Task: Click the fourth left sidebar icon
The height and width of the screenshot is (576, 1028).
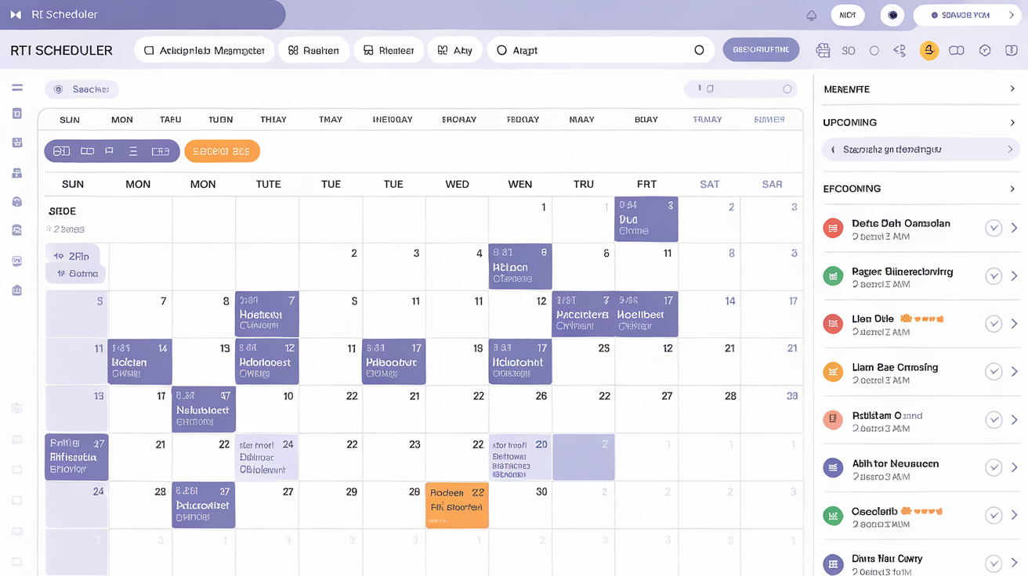Action: pyautogui.click(x=17, y=173)
